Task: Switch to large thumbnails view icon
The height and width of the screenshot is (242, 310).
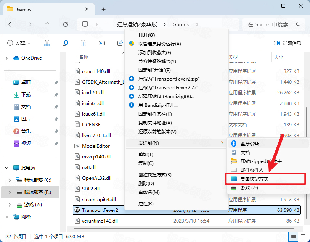Action: click(x=303, y=236)
